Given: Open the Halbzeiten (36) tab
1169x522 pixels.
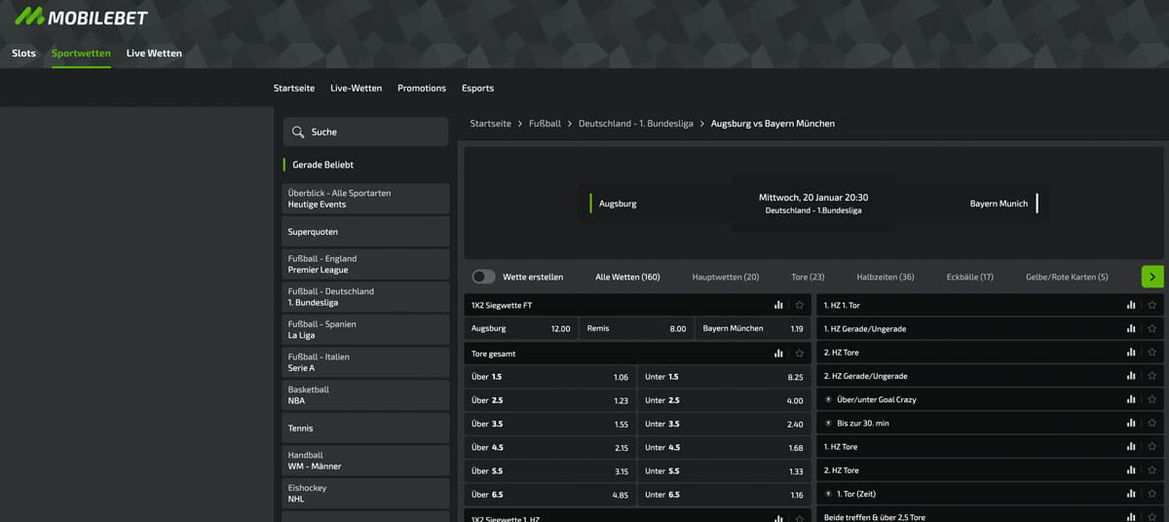Looking at the screenshot, I should tap(886, 277).
